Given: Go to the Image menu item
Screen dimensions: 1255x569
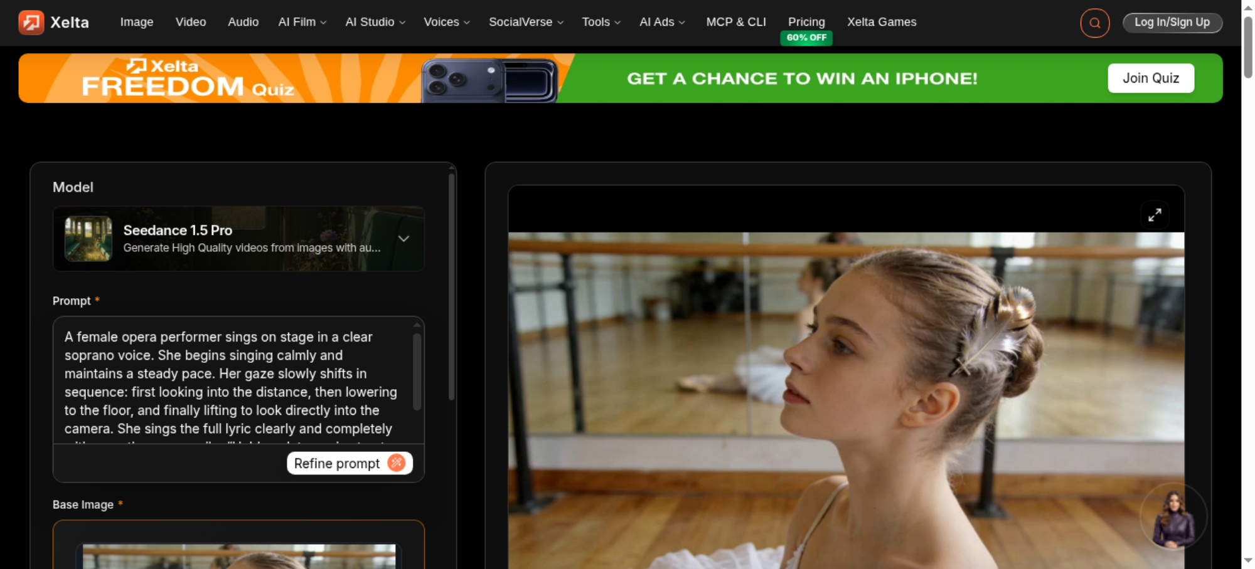Looking at the screenshot, I should tap(137, 22).
